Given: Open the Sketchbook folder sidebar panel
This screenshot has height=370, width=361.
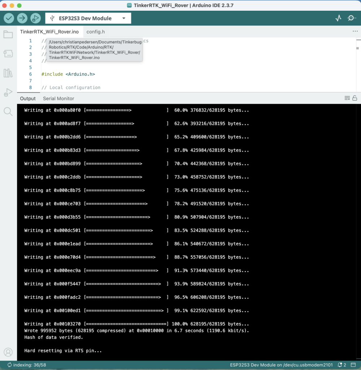Looking at the screenshot, I should pyautogui.click(x=8, y=35).
